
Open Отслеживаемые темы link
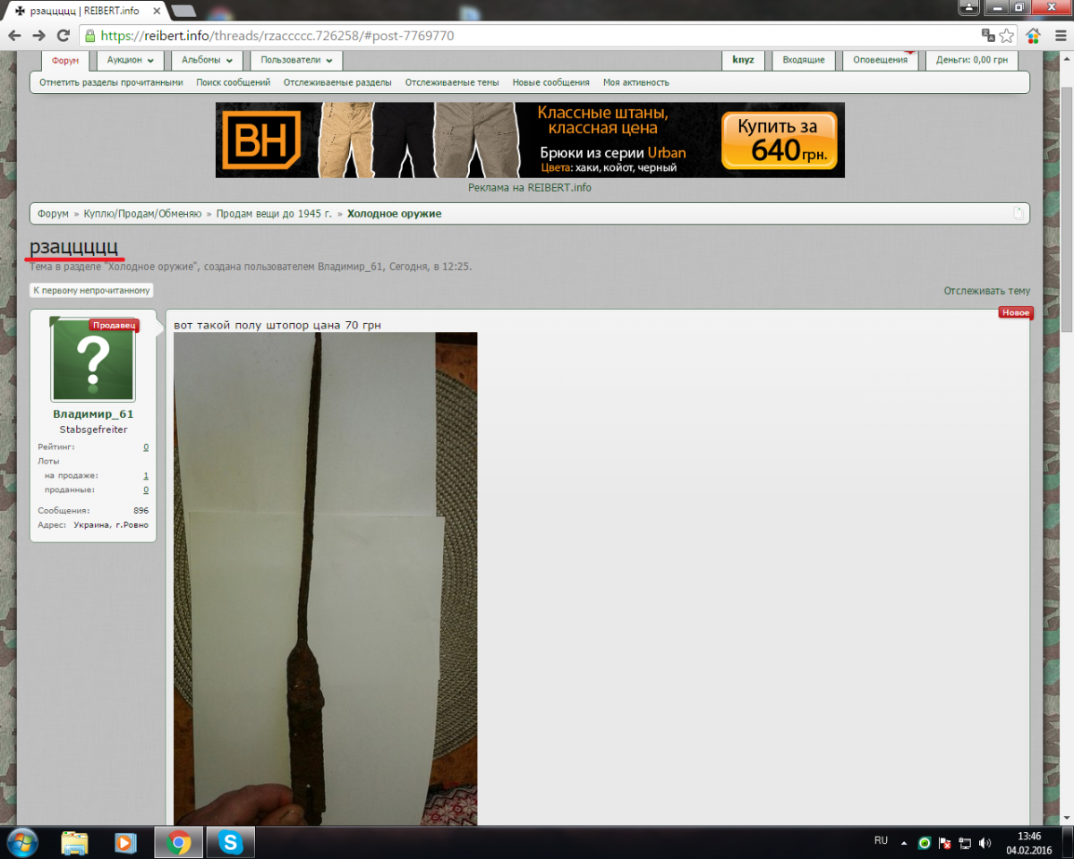452,82
